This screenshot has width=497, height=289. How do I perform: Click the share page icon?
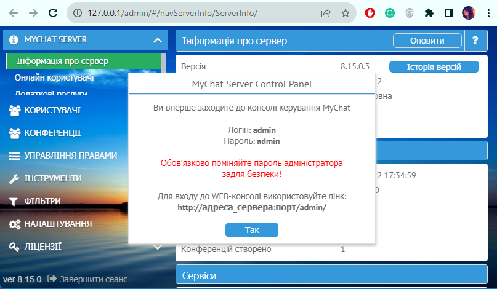tap(326, 13)
